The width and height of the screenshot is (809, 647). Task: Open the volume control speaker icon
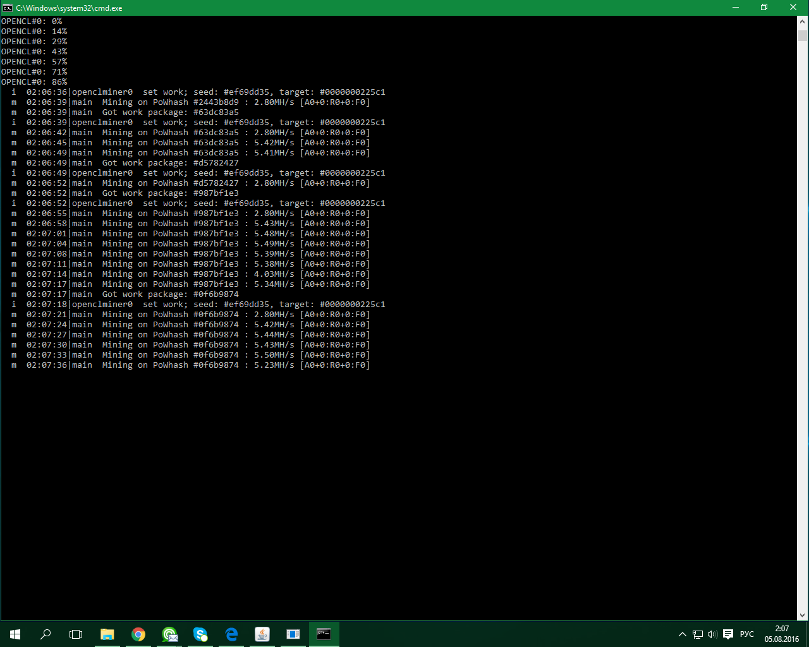pos(712,634)
